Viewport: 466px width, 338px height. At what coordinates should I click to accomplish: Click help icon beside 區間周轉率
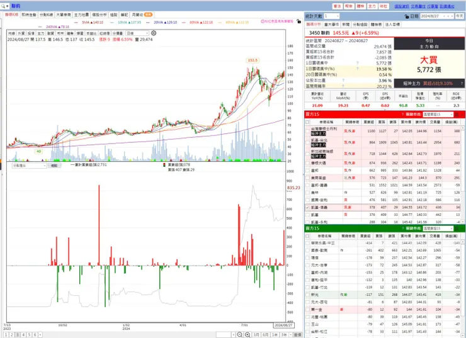tap(343, 86)
